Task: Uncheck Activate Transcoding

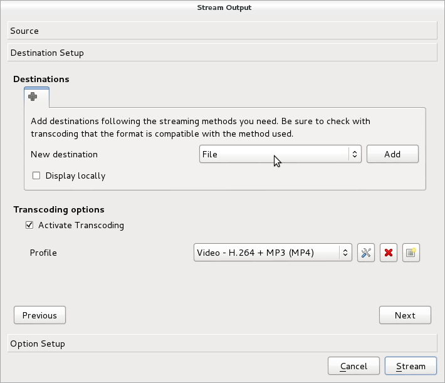Action: [29, 225]
